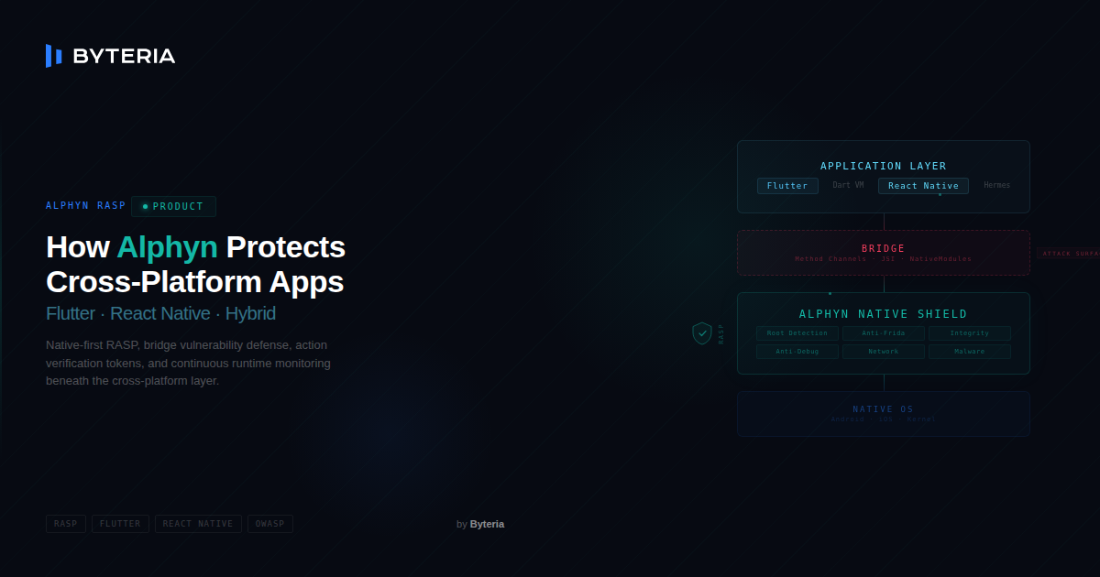This screenshot has height=577, width=1100.
Task: Click the red BRIDGE block
Action: 883,253
